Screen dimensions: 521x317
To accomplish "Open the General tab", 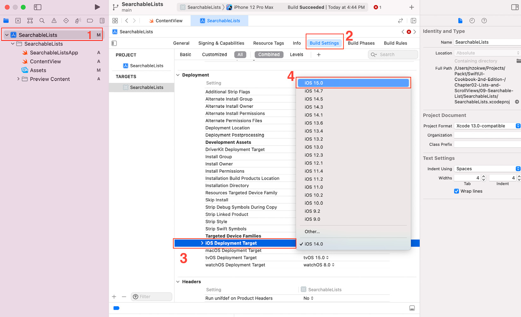I will tap(181, 43).
